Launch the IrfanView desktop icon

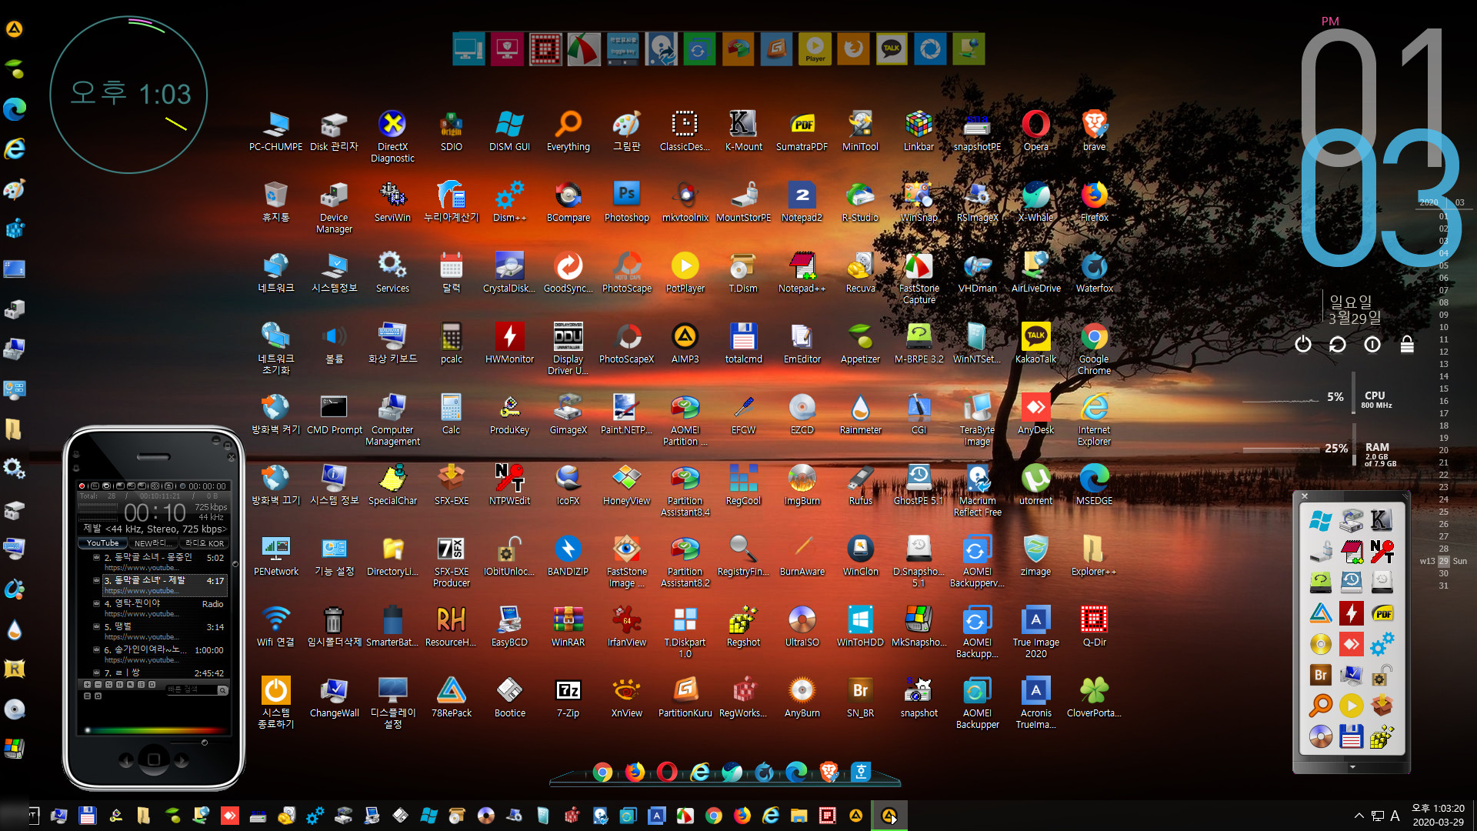626,626
